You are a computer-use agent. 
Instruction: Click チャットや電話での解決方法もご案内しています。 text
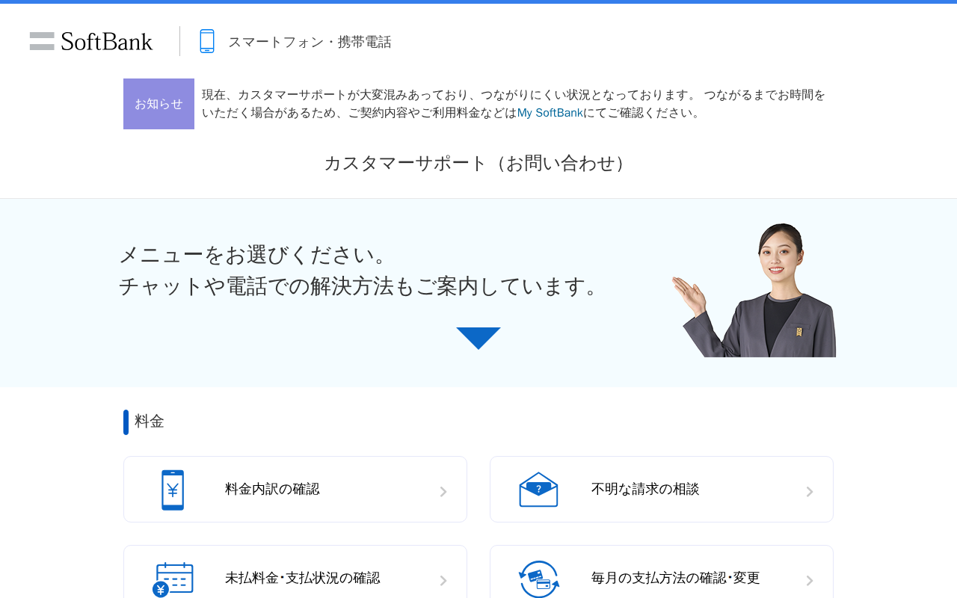click(x=362, y=286)
